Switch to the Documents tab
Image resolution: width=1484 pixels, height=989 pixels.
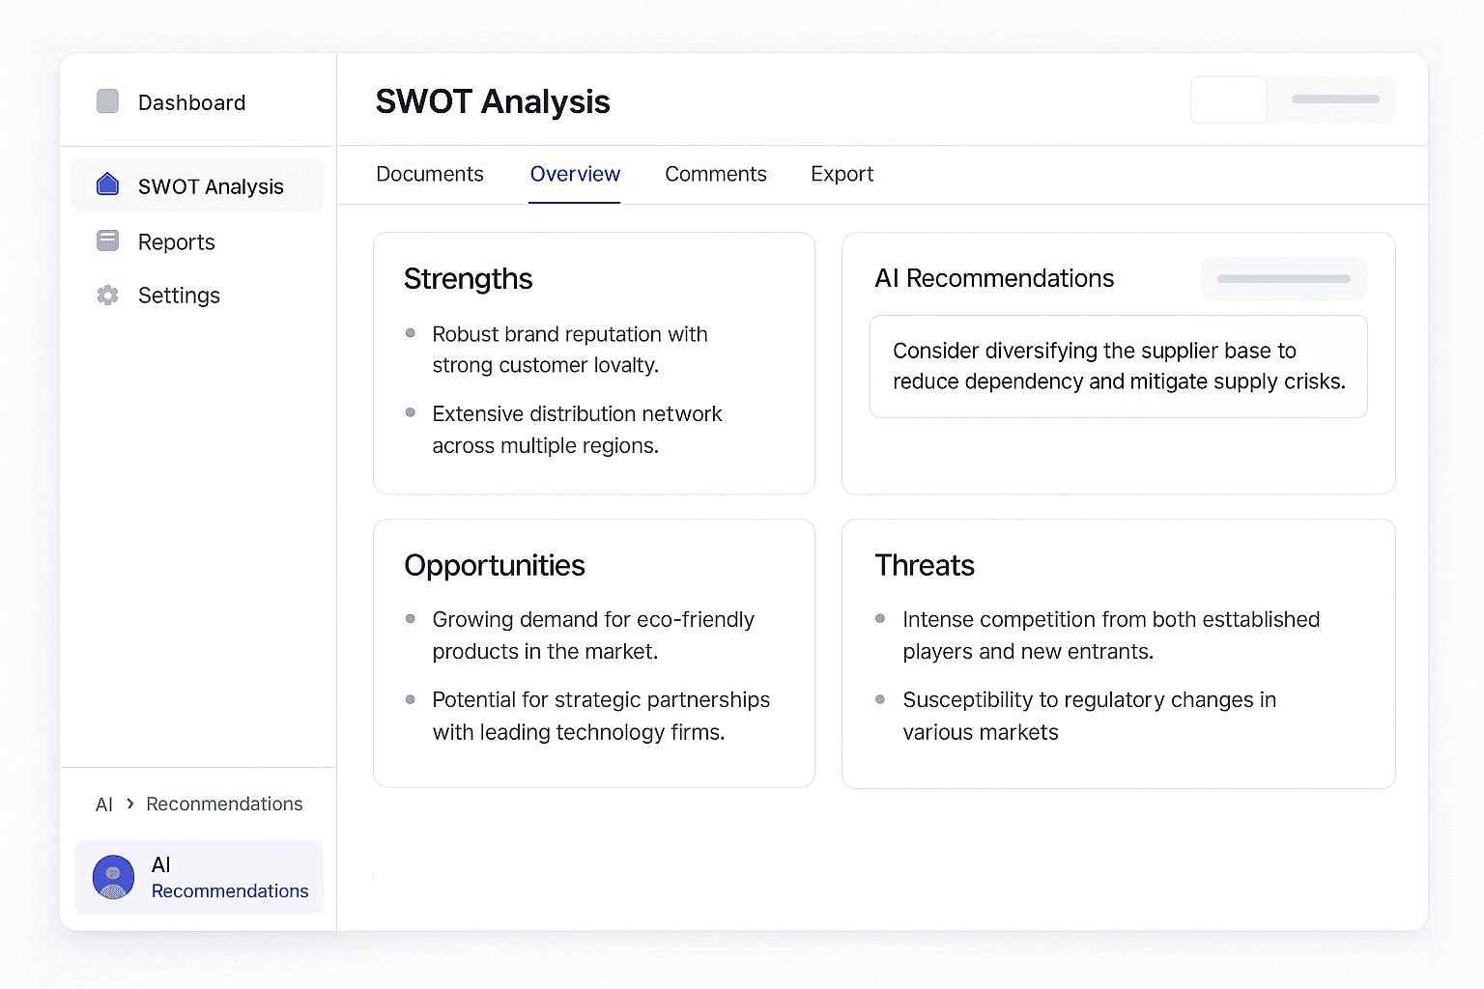pos(429,174)
